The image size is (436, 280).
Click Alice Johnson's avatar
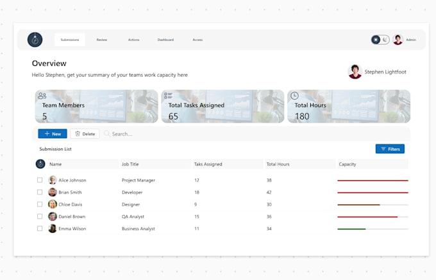(53, 180)
